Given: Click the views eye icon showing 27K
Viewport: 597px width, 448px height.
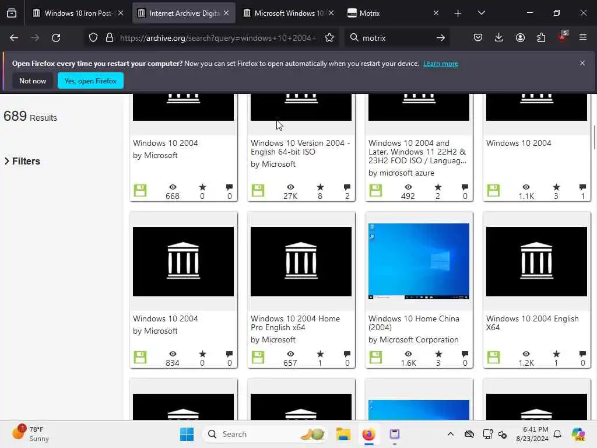Looking at the screenshot, I should point(290,187).
